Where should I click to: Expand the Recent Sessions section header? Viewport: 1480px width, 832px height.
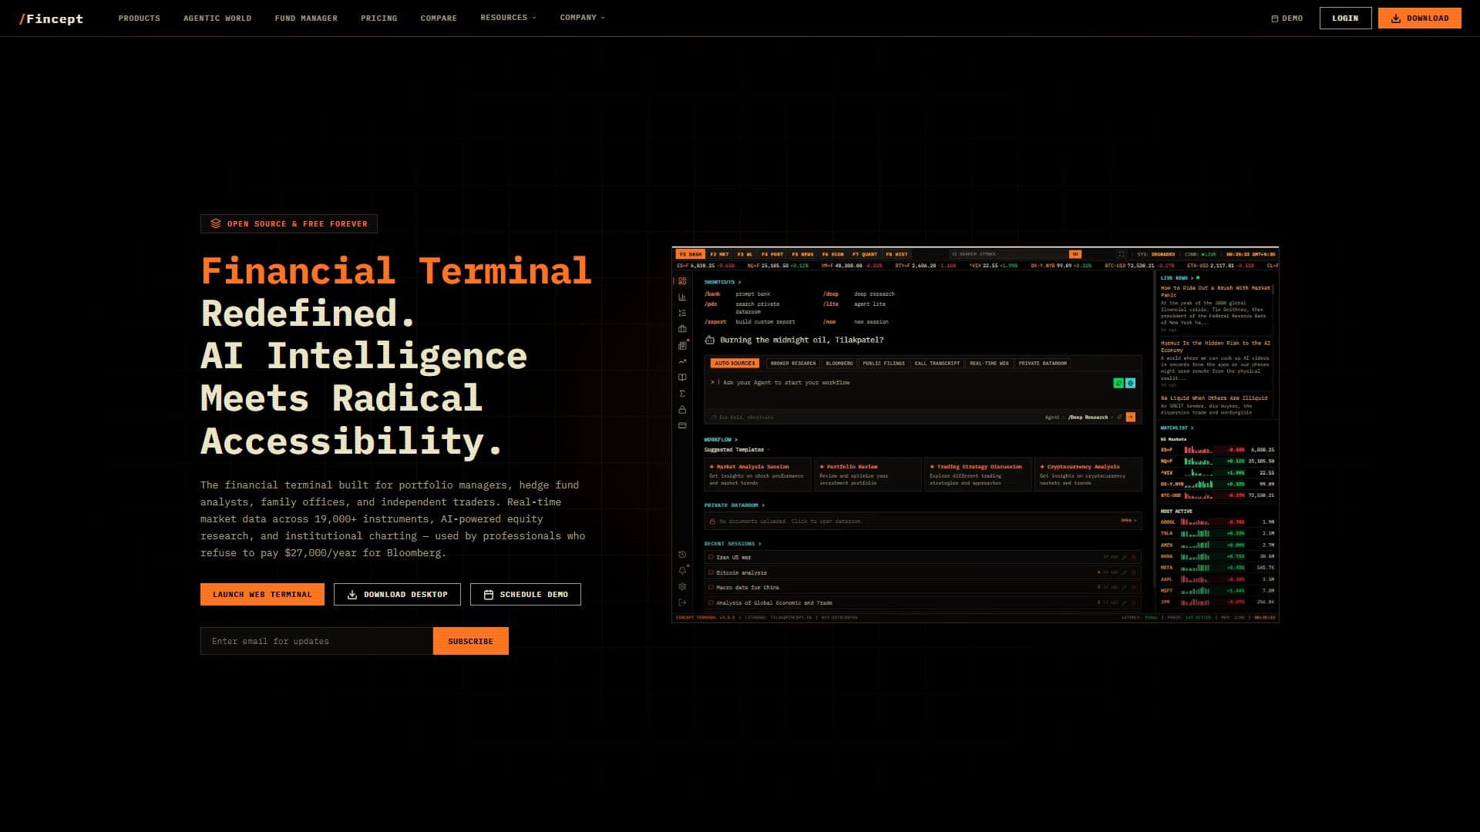732,544
